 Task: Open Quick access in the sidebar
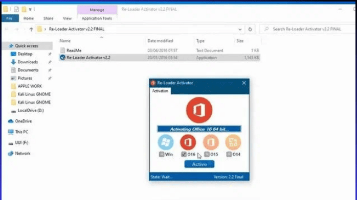(27, 46)
